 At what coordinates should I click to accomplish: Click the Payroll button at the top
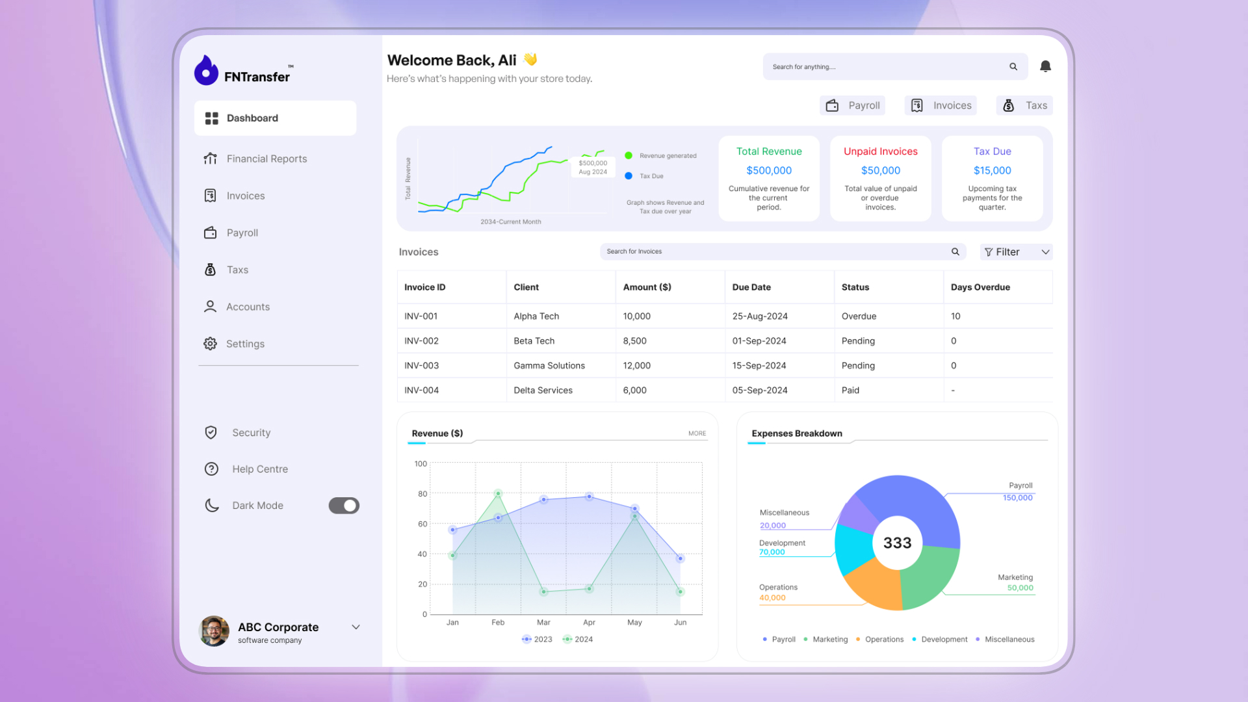pos(852,105)
